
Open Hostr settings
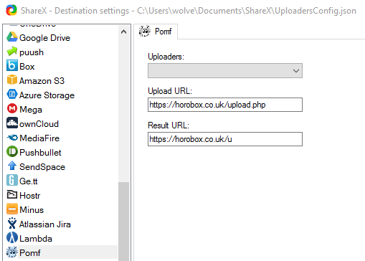click(30, 196)
